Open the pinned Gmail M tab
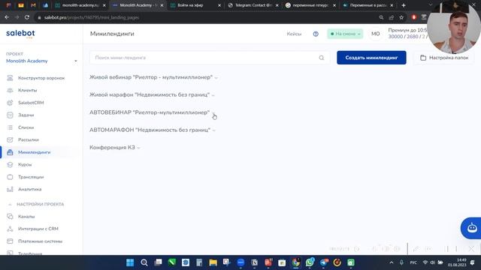The image size is (481, 270). [33, 5]
